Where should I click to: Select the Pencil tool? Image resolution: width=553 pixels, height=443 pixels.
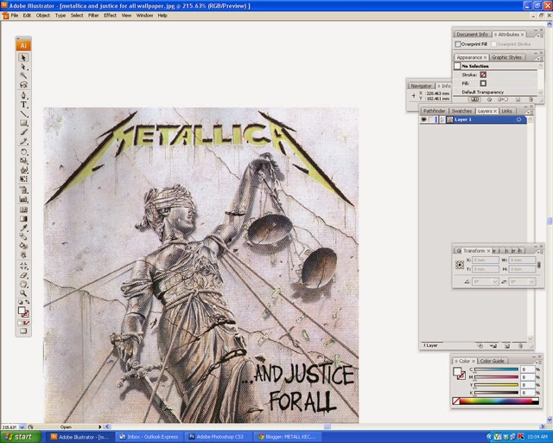[x=23, y=141]
